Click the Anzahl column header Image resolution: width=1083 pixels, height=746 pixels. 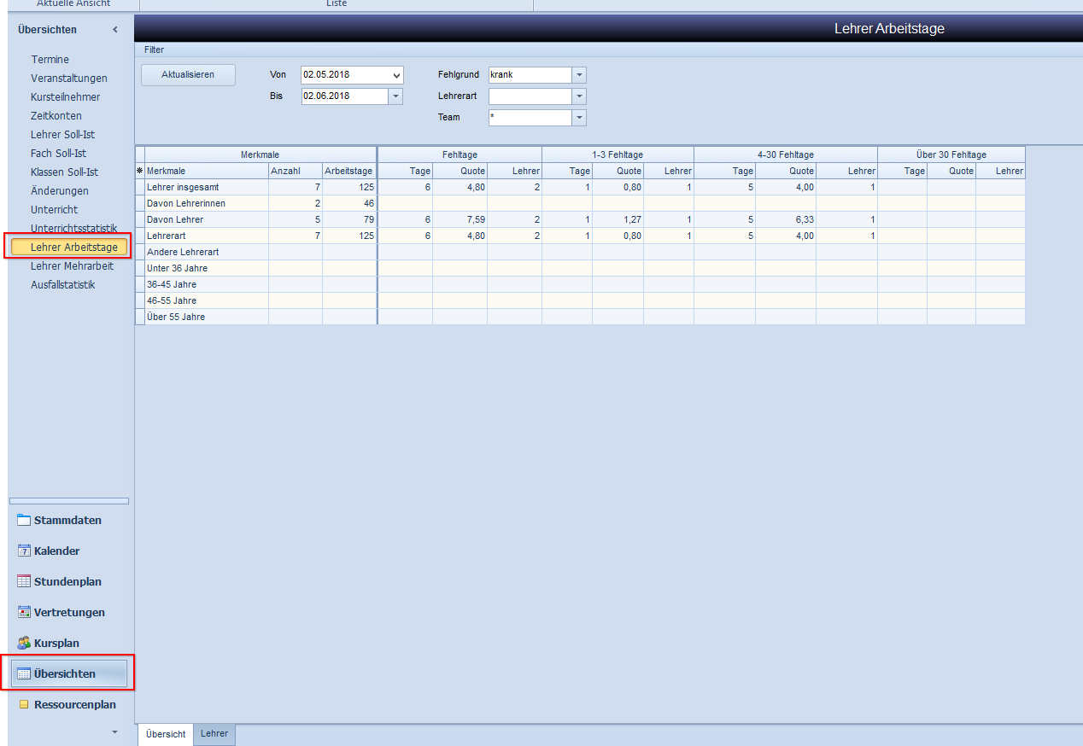296,171
